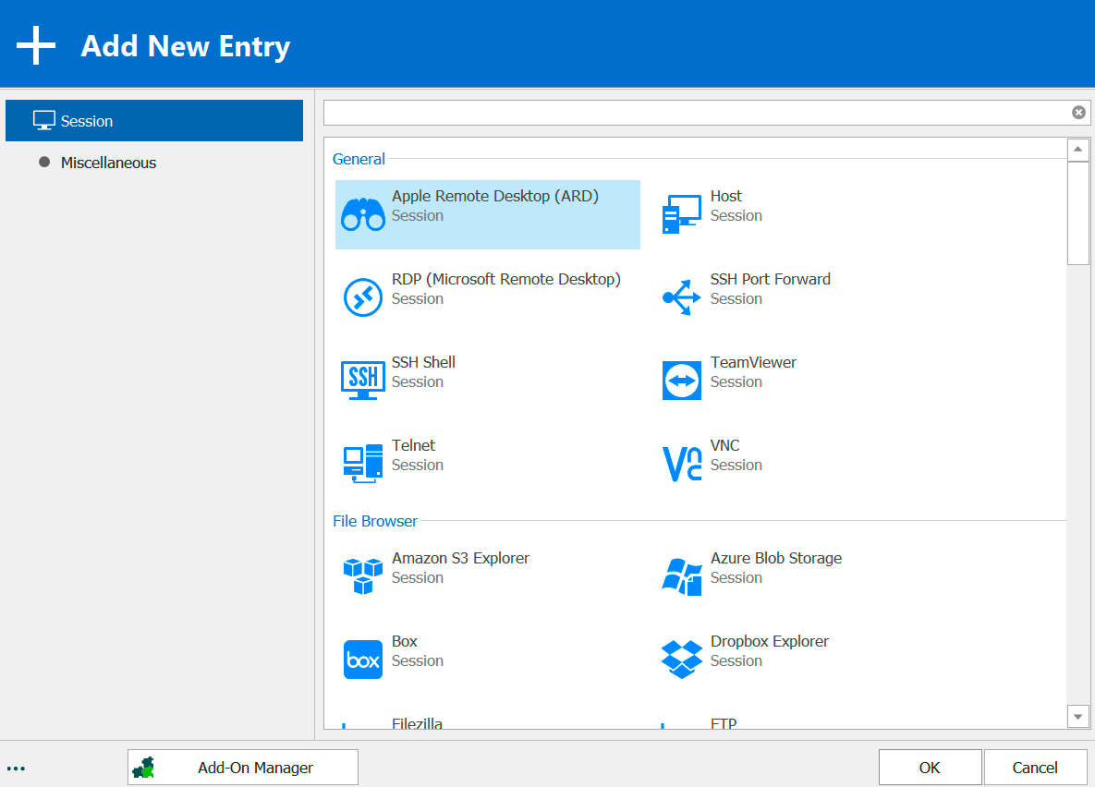Screen dimensions: 1095x787
Task: Click the "SSH Shell" entry label
Action: (x=423, y=362)
